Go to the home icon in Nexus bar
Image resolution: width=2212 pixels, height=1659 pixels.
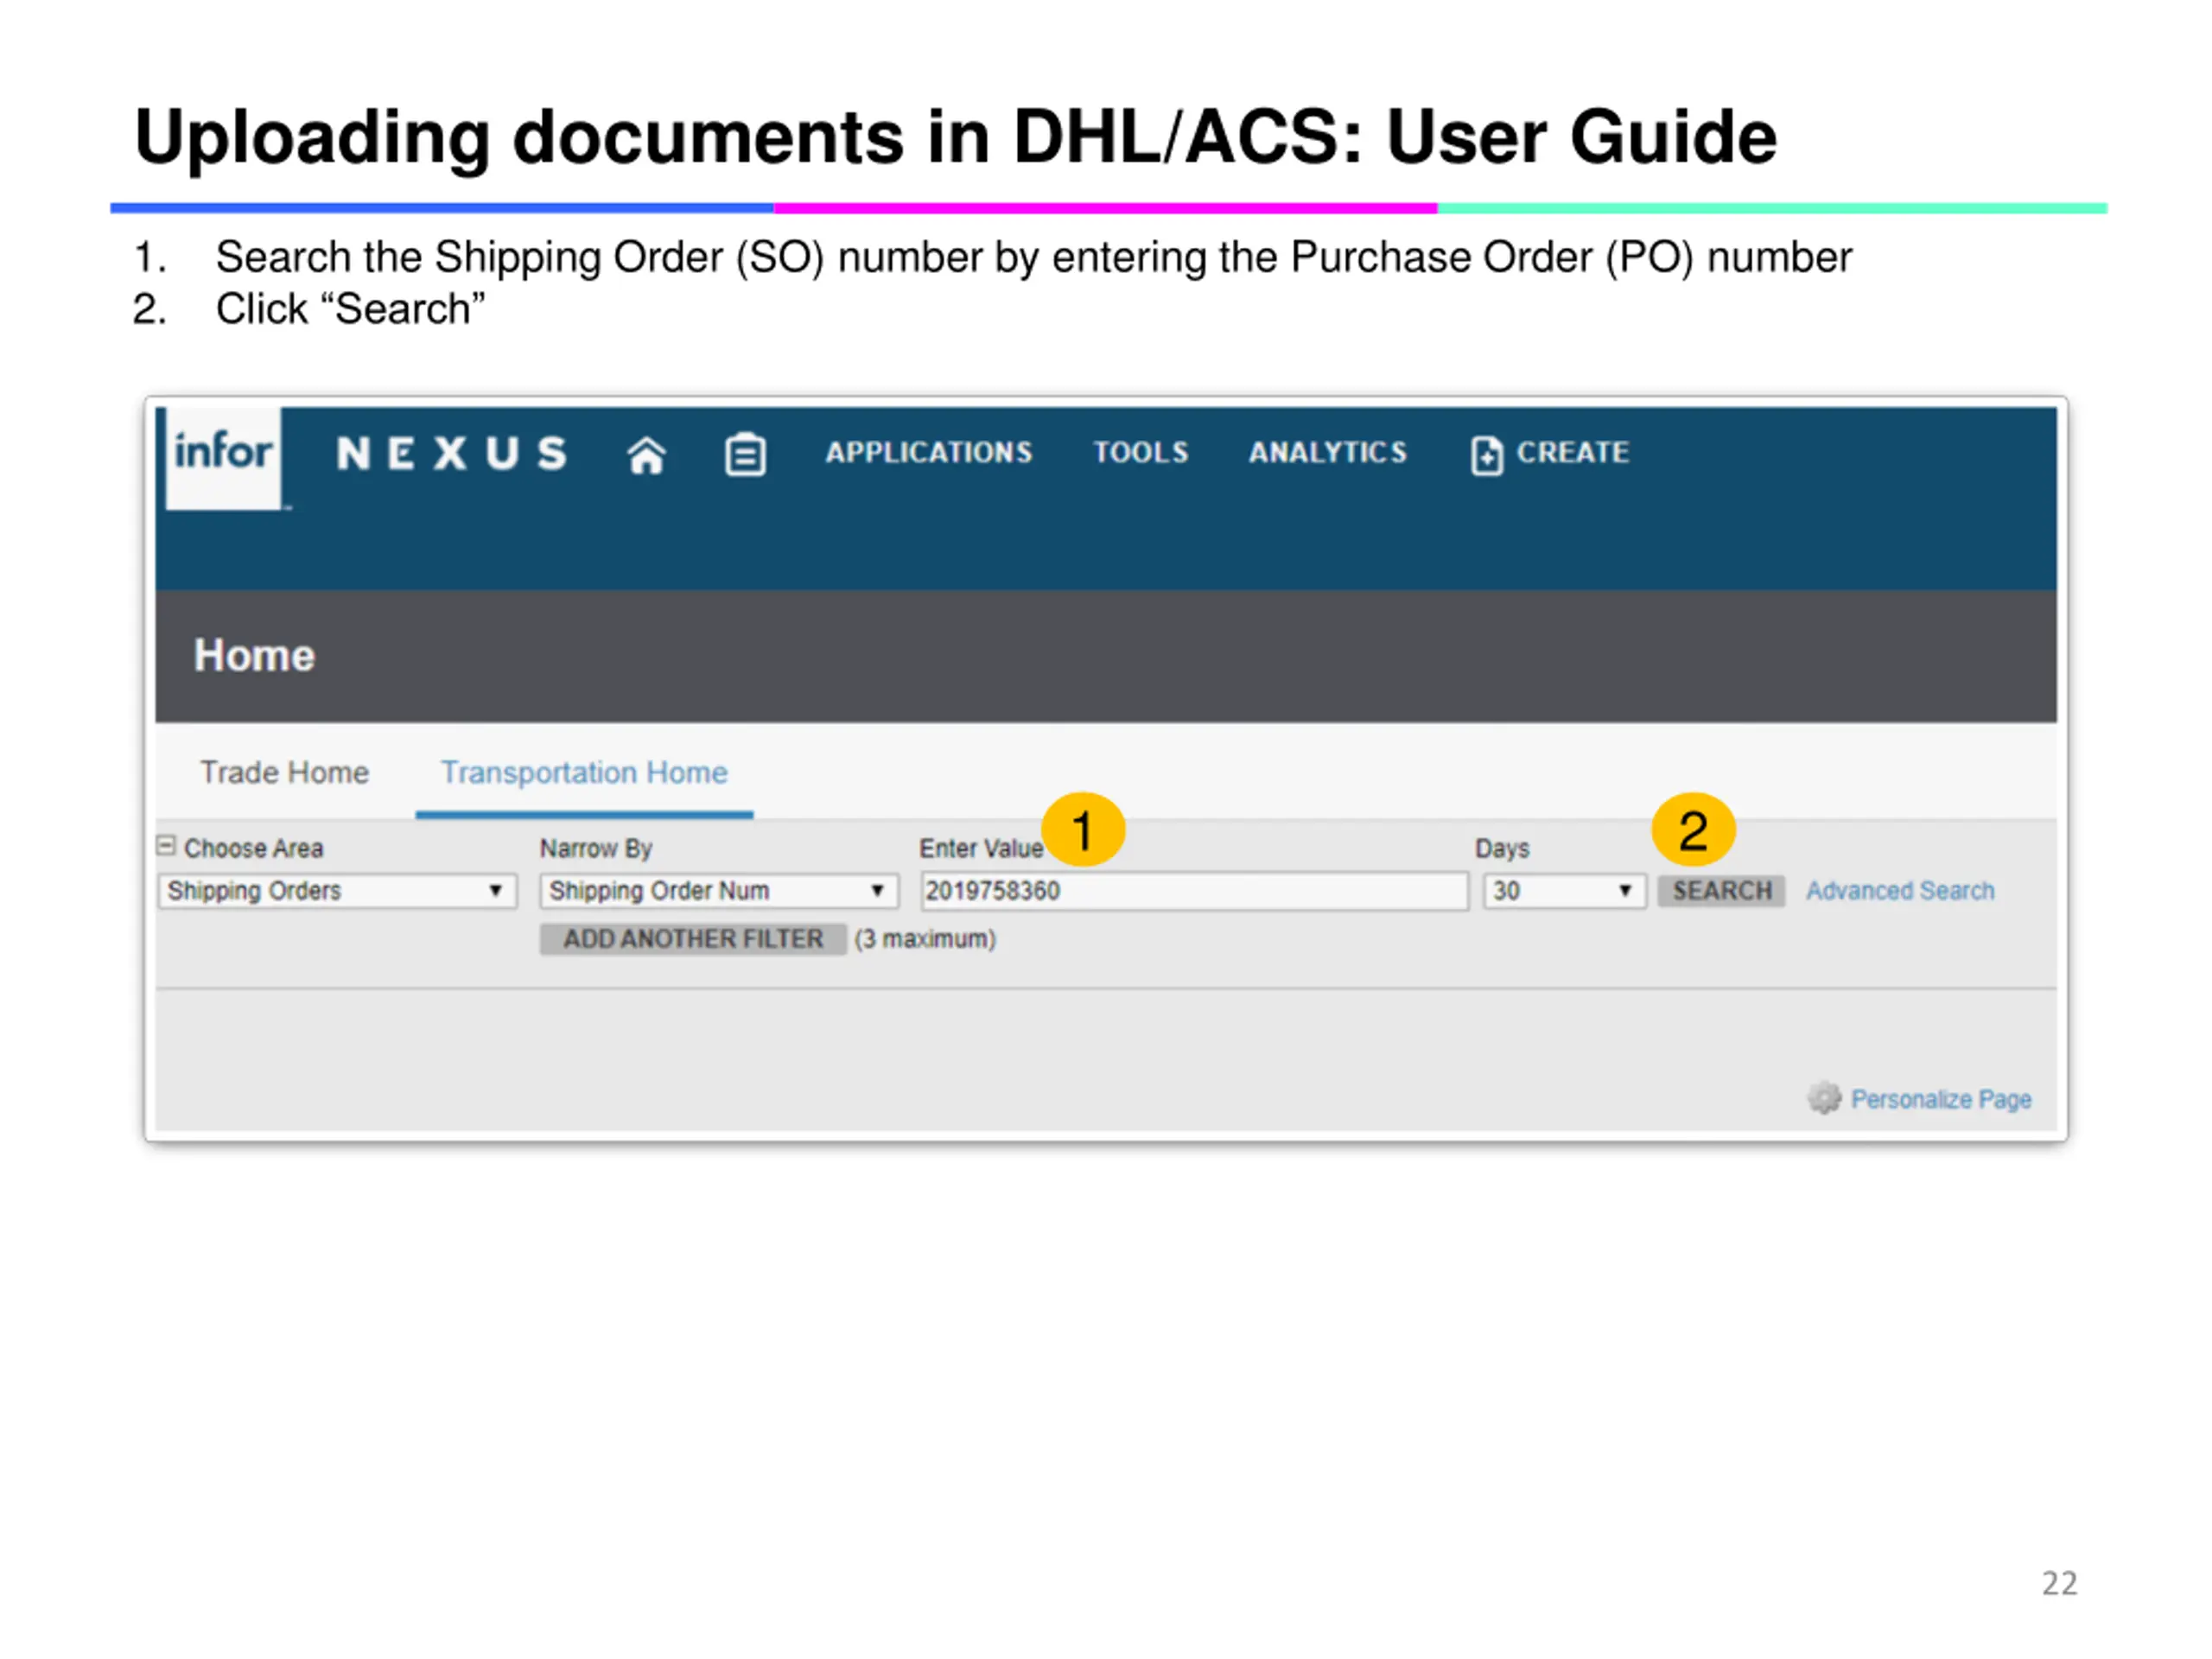(x=646, y=455)
